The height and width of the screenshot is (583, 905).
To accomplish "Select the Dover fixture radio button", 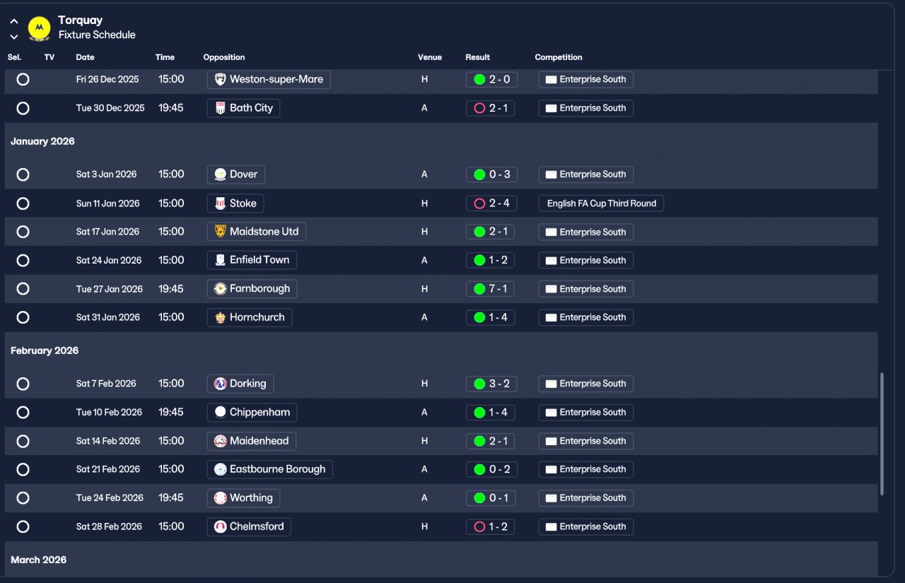I will [x=23, y=175].
